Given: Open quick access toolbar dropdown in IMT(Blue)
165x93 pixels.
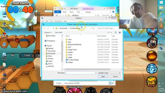Looking at the screenshot, I should pyautogui.click(x=64, y=9).
